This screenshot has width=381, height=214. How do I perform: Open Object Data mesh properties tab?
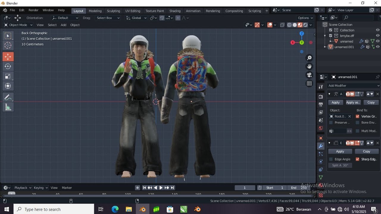click(321, 178)
